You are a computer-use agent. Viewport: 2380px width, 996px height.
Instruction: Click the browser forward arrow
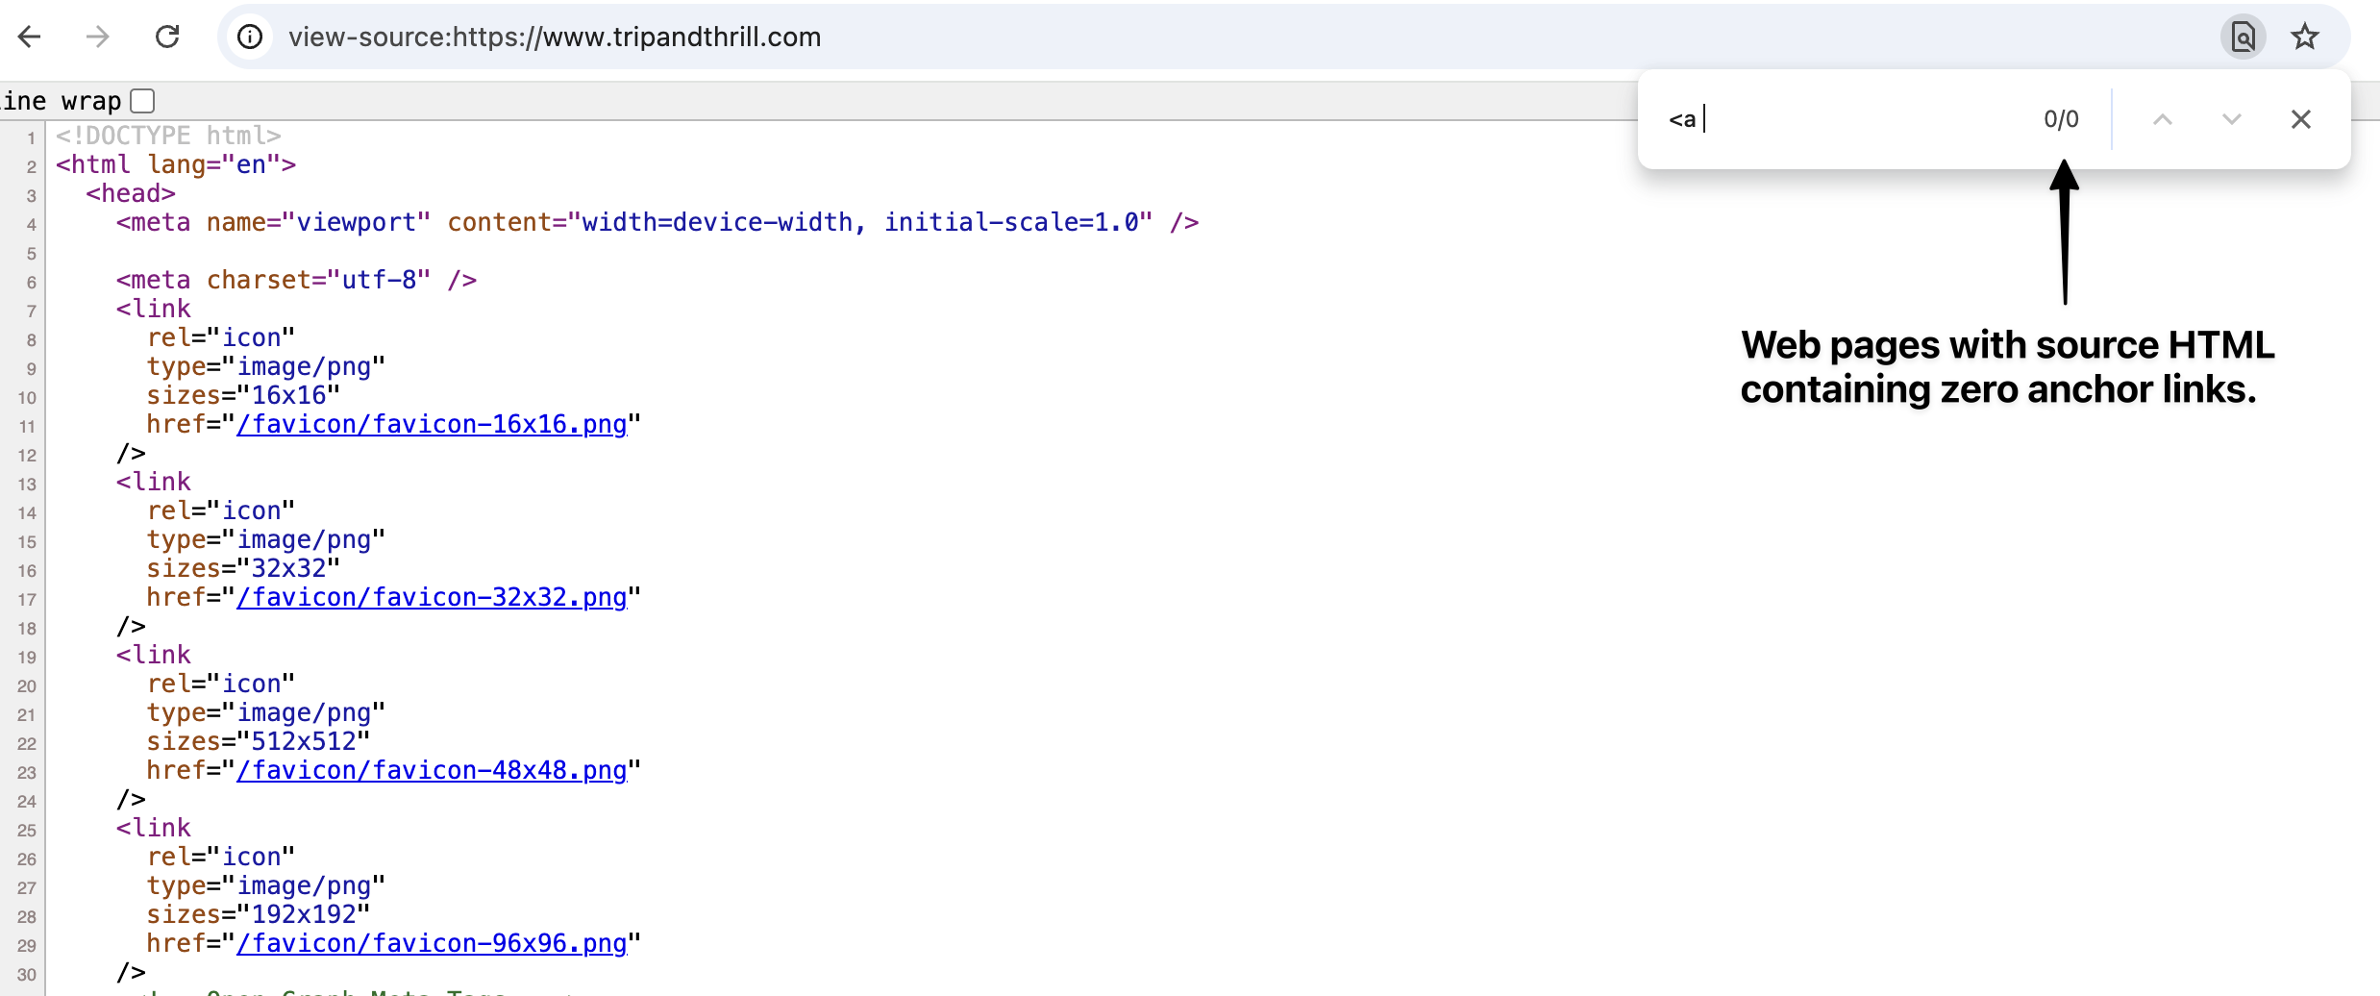pyautogui.click(x=98, y=37)
